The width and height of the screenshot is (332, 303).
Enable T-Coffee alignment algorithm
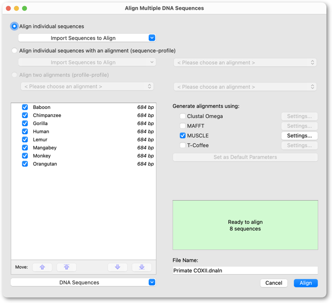coord(183,145)
